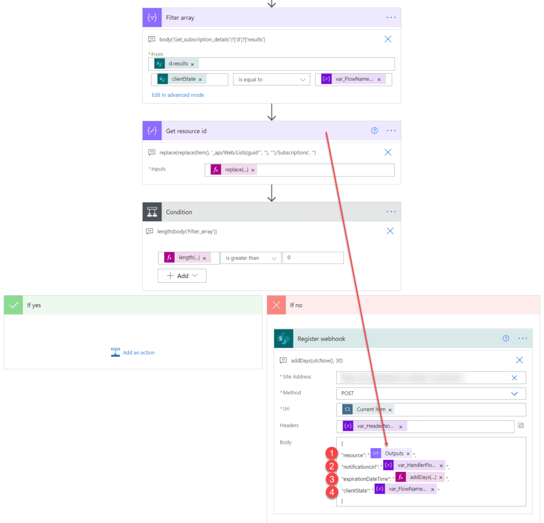Open the Filter array ellipsis menu

pyautogui.click(x=391, y=18)
